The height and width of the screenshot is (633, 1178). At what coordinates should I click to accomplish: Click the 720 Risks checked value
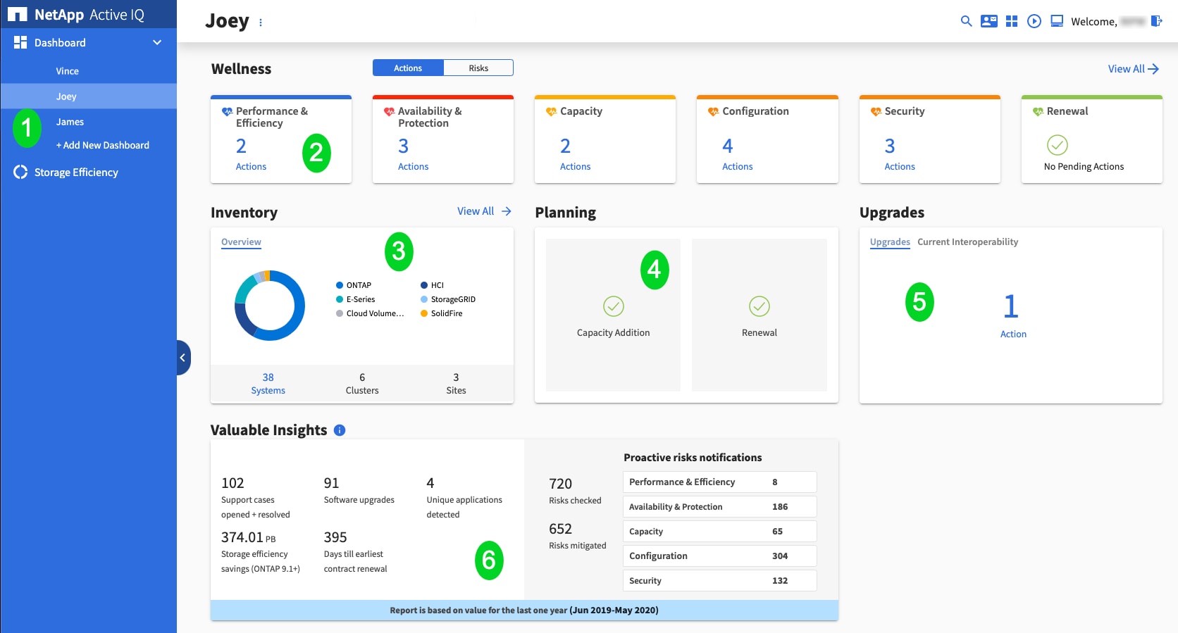[x=560, y=484]
